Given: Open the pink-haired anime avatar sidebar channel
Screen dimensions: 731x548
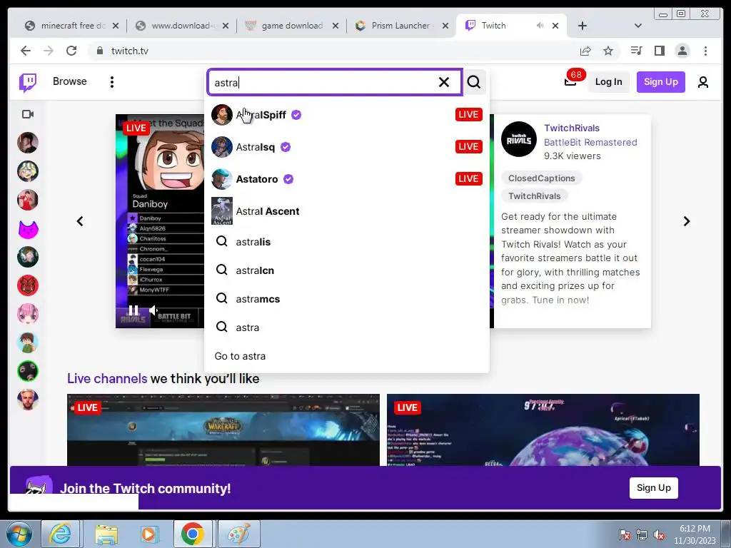Looking at the screenshot, I should pyautogui.click(x=28, y=314).
